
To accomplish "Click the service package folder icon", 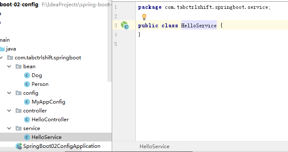I will click(x=19, y=128).
